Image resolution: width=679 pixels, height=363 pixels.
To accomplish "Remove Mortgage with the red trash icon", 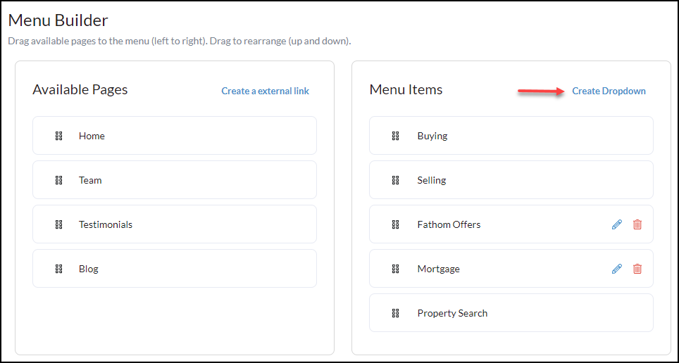I will [637, 269].
